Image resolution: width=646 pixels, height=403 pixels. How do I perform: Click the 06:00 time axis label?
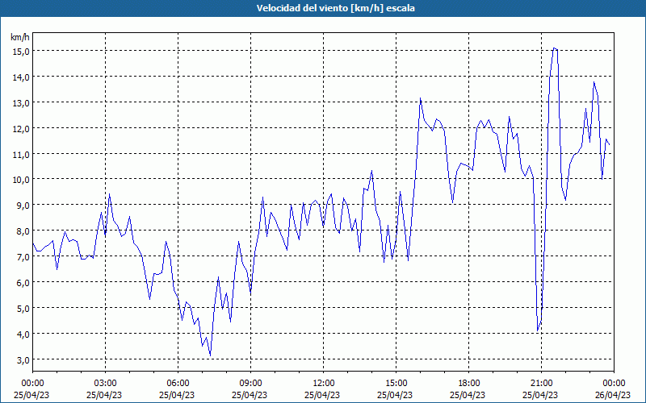[x=178, y=384]
